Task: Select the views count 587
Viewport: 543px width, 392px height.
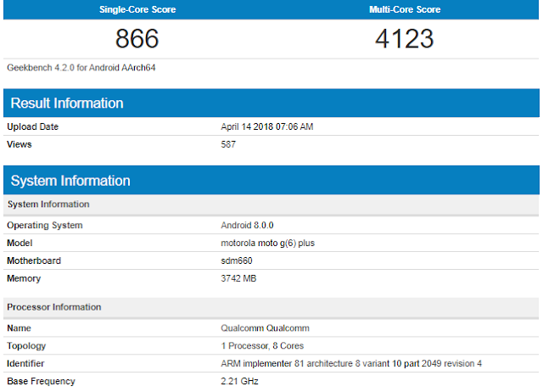Action: [228, 144]
